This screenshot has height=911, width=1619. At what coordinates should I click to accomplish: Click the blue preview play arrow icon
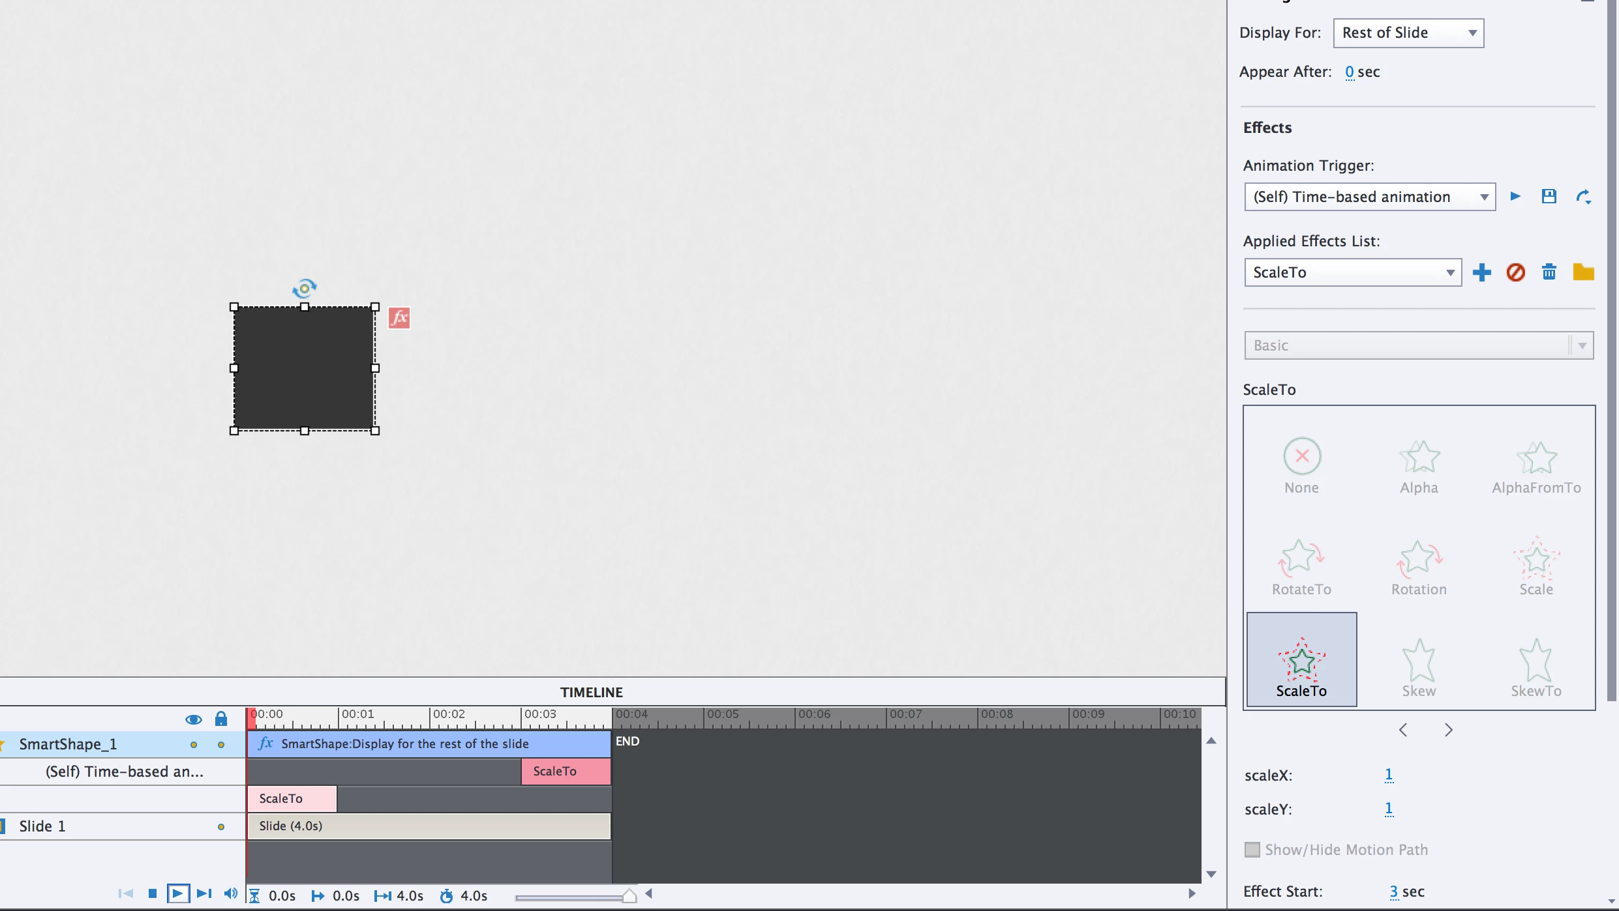[1515, 196]
